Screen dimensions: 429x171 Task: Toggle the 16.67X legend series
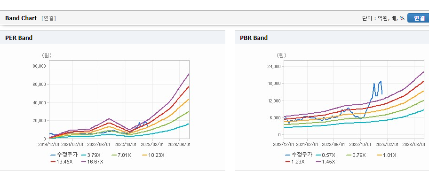pyautogui.click(x=92, y=162)
